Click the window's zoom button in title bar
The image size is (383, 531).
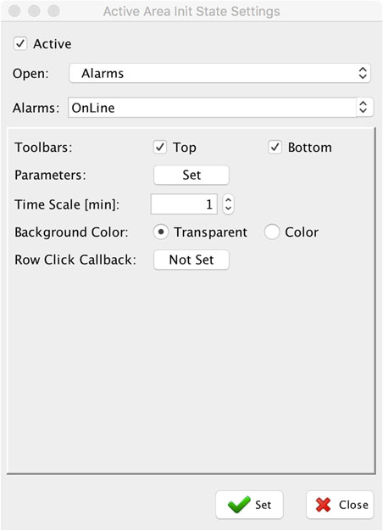tap(53, 10)
